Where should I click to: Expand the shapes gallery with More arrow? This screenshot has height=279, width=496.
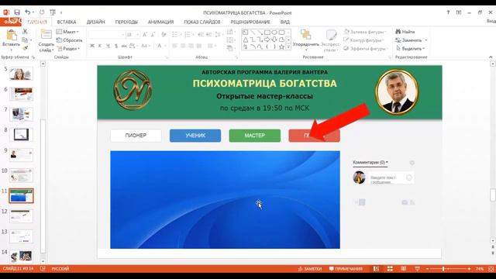tap(288, 46)
